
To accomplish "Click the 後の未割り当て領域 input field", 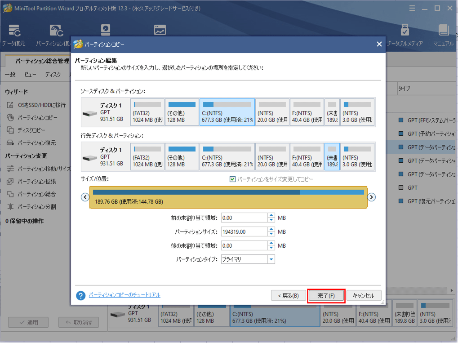I will [x=244, y=246].
